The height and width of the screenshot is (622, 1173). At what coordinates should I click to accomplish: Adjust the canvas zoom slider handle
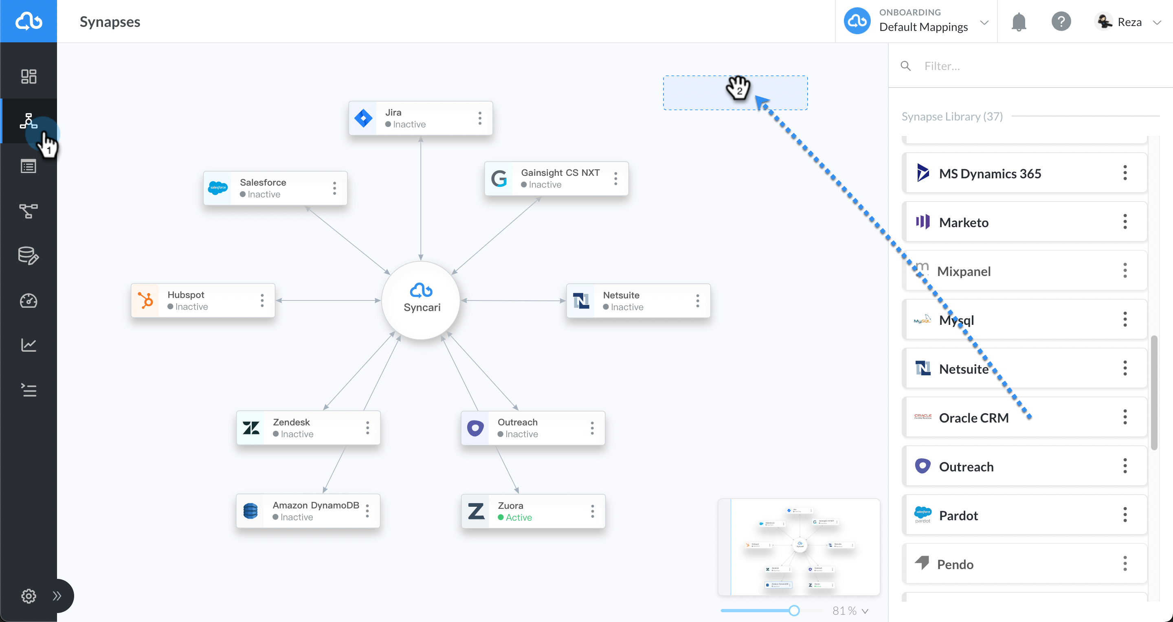tap(794, 611)
